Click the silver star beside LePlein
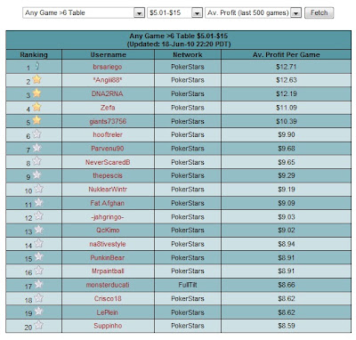356x340 pixels. point(39,312)
